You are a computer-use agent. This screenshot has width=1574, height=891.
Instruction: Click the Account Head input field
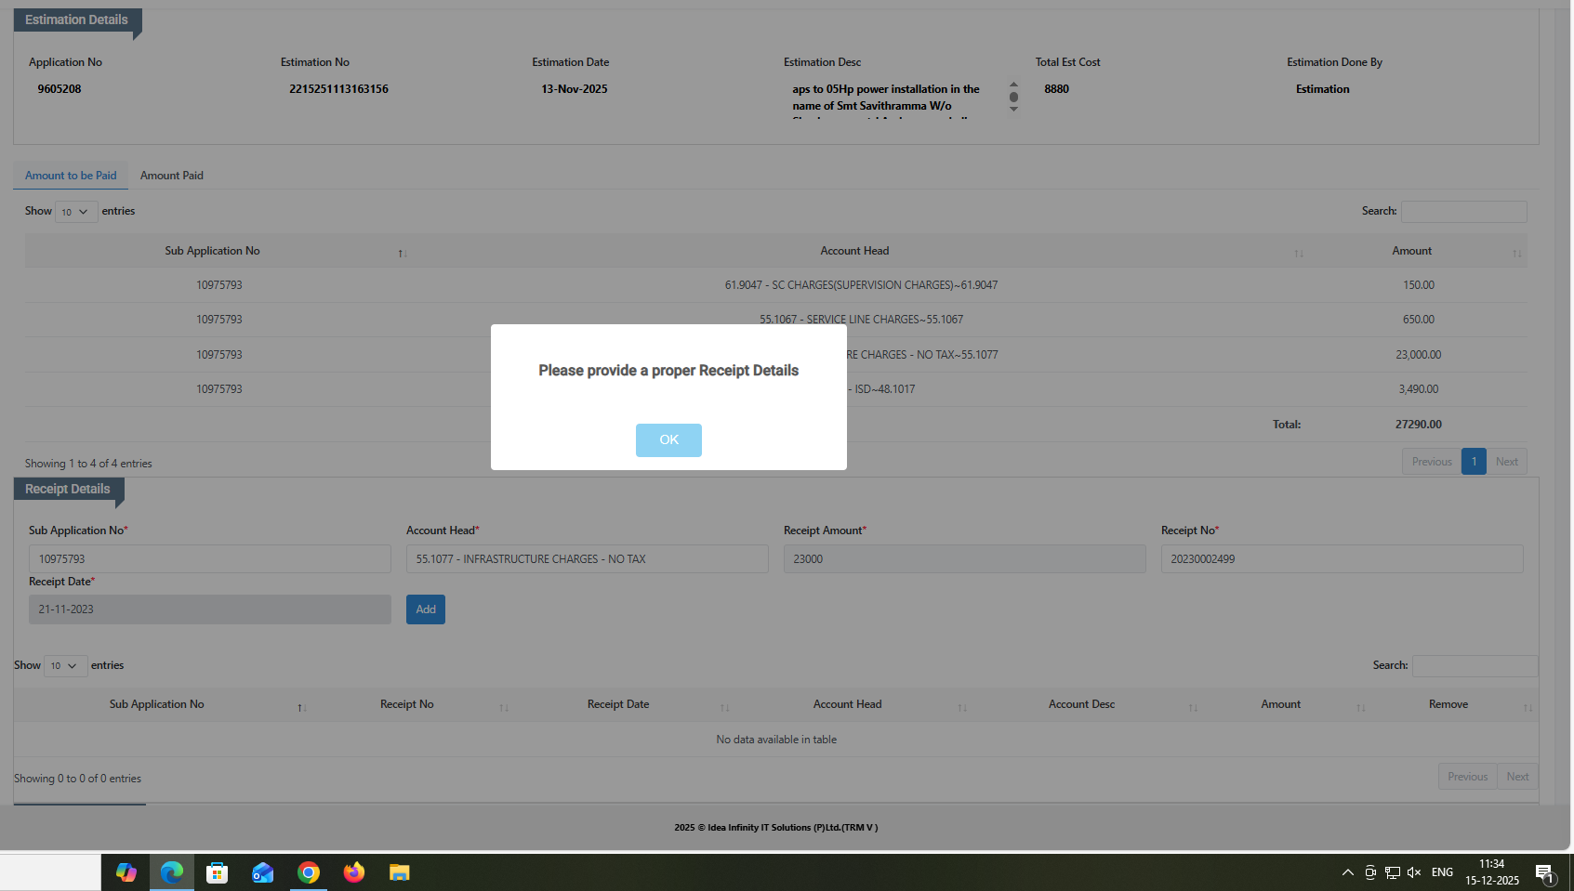(x=588, y=559)
